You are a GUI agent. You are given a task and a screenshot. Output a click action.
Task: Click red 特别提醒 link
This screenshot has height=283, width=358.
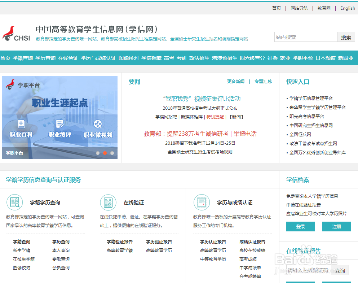[x=215, y=117]
